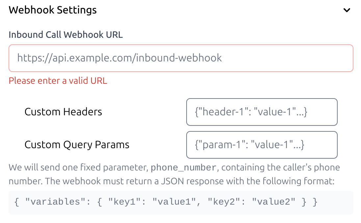Click "key1" in the JSON example
Image resolution: width=361 pixels, height=223 pixels.
pyautogui.click(x=124, y=202)
